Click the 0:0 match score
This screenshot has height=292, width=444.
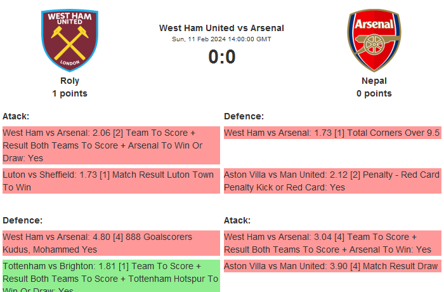[221, 57]
